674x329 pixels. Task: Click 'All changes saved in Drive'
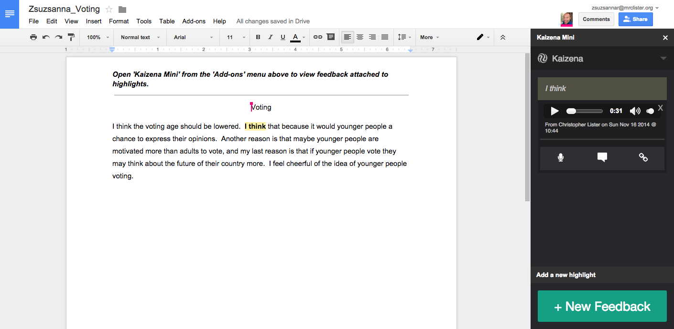tap(273, 21)
